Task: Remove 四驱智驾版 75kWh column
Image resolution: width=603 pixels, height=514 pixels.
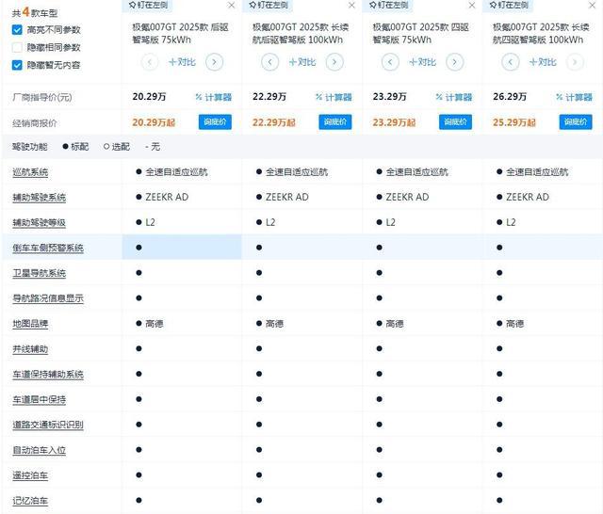Action: (x=472, y=6)
